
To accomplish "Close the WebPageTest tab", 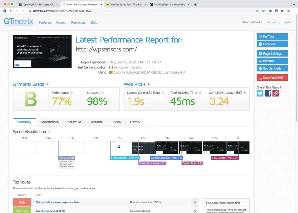I will [189, 5].
